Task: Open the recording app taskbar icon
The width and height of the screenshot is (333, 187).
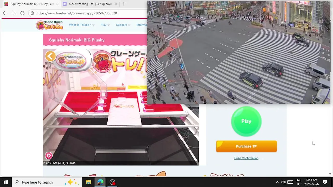Action: (112, 182)
